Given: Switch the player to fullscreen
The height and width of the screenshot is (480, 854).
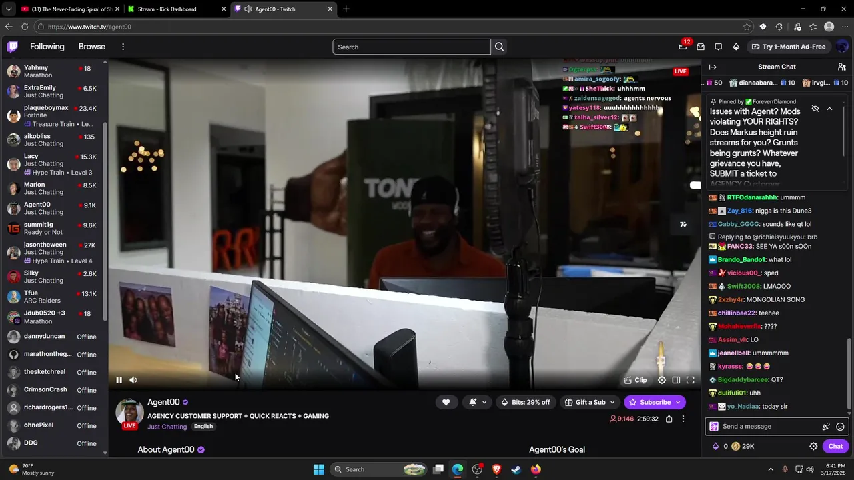Looking at the screenshot, I should pyautogui.click(x=691, y=380).
